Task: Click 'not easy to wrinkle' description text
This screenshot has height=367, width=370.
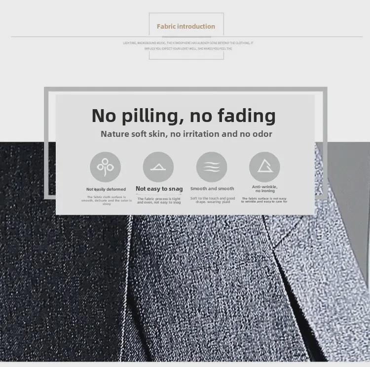Action: click(x=264, y=200)
